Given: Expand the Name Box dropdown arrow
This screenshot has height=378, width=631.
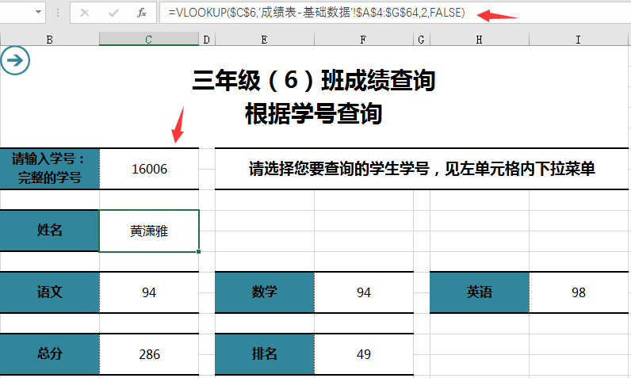Looking at the screenshot, I should pos(38,12).
